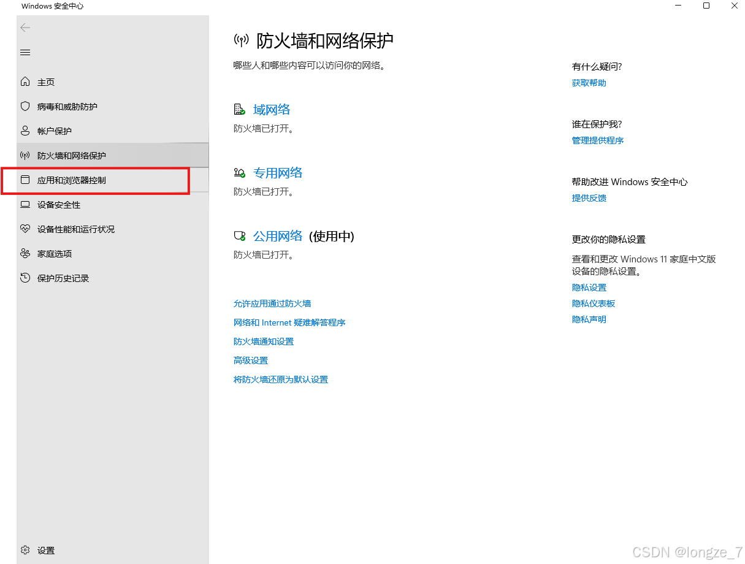The height and width of the screenshot is (564, 745).
Task: Close the Windows 安全中心 window
Action: coord(734,6)
